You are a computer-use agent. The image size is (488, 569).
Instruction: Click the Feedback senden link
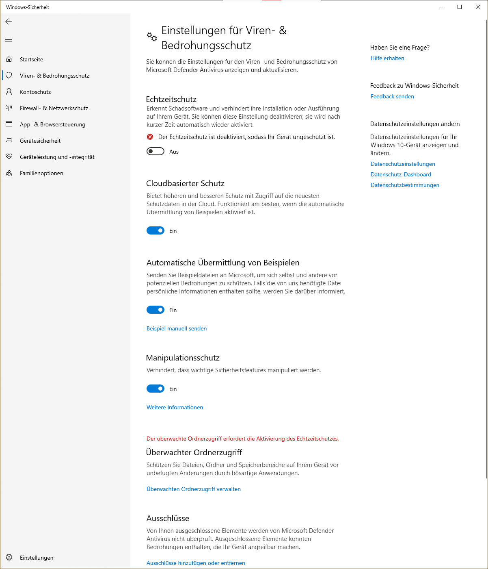[x=392, y=96]
